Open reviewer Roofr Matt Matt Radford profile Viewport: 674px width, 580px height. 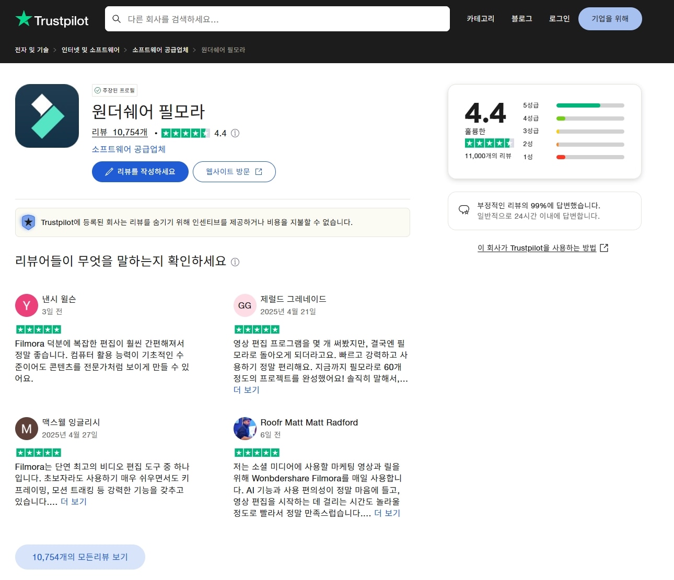(309, 422)
